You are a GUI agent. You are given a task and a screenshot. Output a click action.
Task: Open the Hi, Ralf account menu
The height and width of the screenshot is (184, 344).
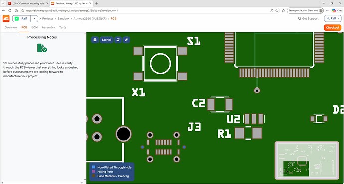[x=333, y=18]
